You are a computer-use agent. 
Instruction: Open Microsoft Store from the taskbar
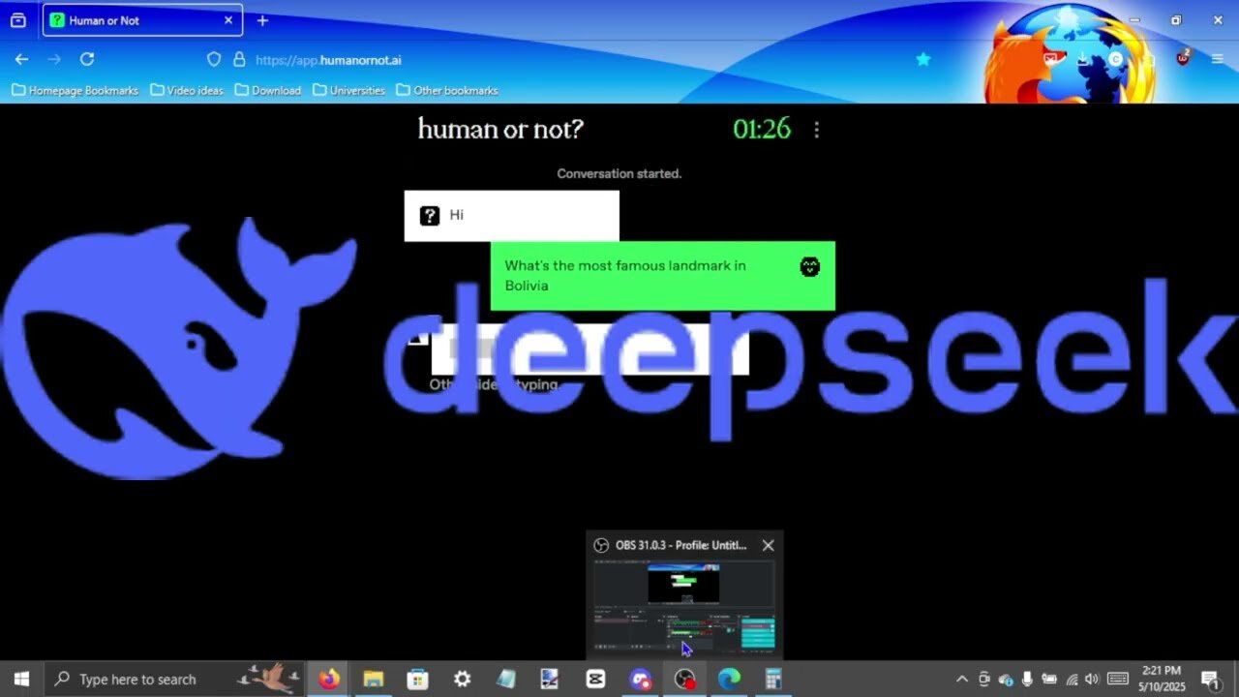coord(418,679)
